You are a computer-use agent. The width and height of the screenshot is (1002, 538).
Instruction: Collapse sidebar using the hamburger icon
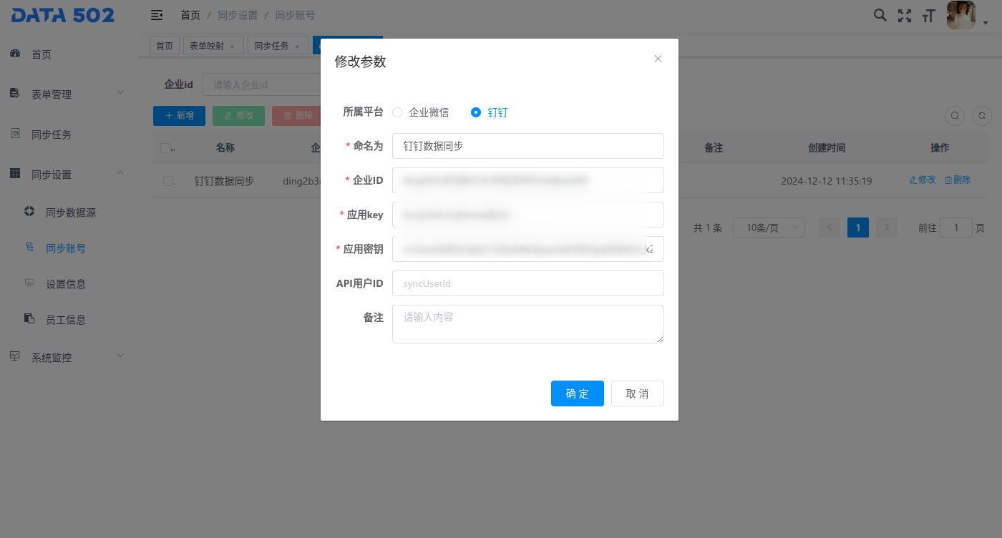(x=157, y=15)
